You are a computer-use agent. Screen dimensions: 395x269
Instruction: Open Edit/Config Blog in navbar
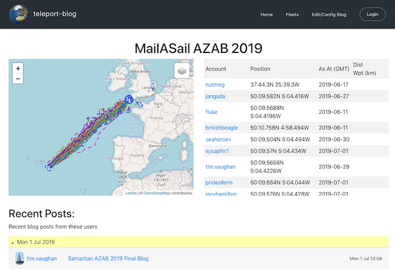coord(329,14)
